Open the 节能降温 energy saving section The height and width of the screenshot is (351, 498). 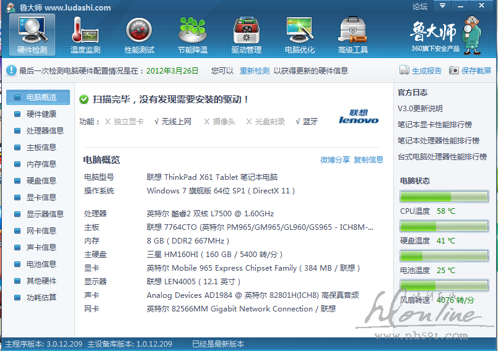(x=192, y=35)
